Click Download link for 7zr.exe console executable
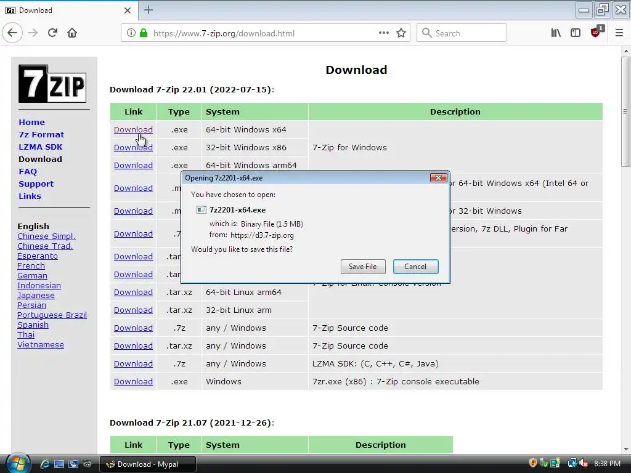631x473 pixels. coord(133,381)
